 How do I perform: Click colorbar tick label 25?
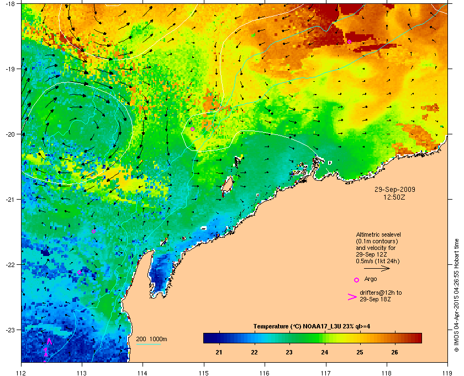coord(360,352)
